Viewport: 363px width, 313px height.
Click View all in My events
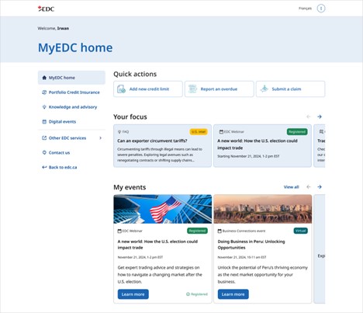pos(291,187)
